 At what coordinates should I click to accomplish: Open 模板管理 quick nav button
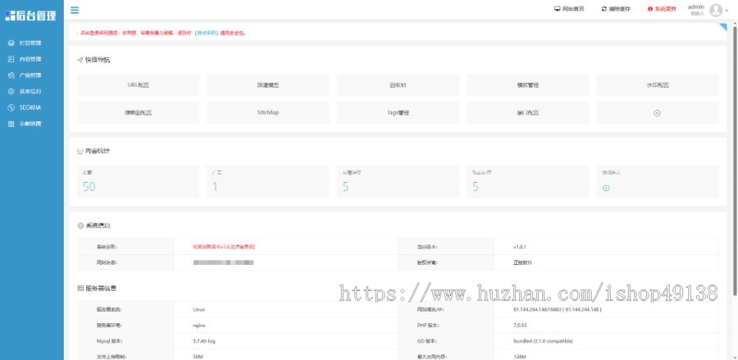(x=527, y=85)
